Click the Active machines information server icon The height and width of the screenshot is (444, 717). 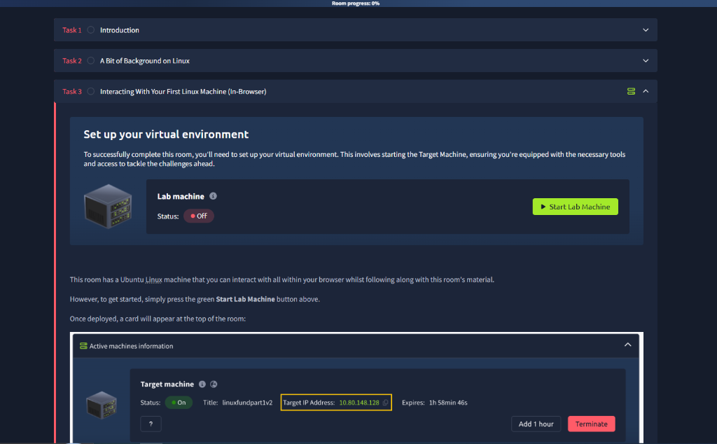83,346
